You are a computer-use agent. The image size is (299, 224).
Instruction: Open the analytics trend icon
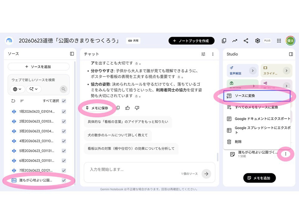235,41
